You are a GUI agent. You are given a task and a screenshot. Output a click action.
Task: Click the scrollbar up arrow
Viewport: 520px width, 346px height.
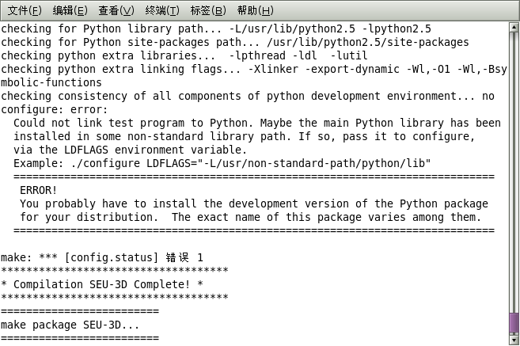514,27
